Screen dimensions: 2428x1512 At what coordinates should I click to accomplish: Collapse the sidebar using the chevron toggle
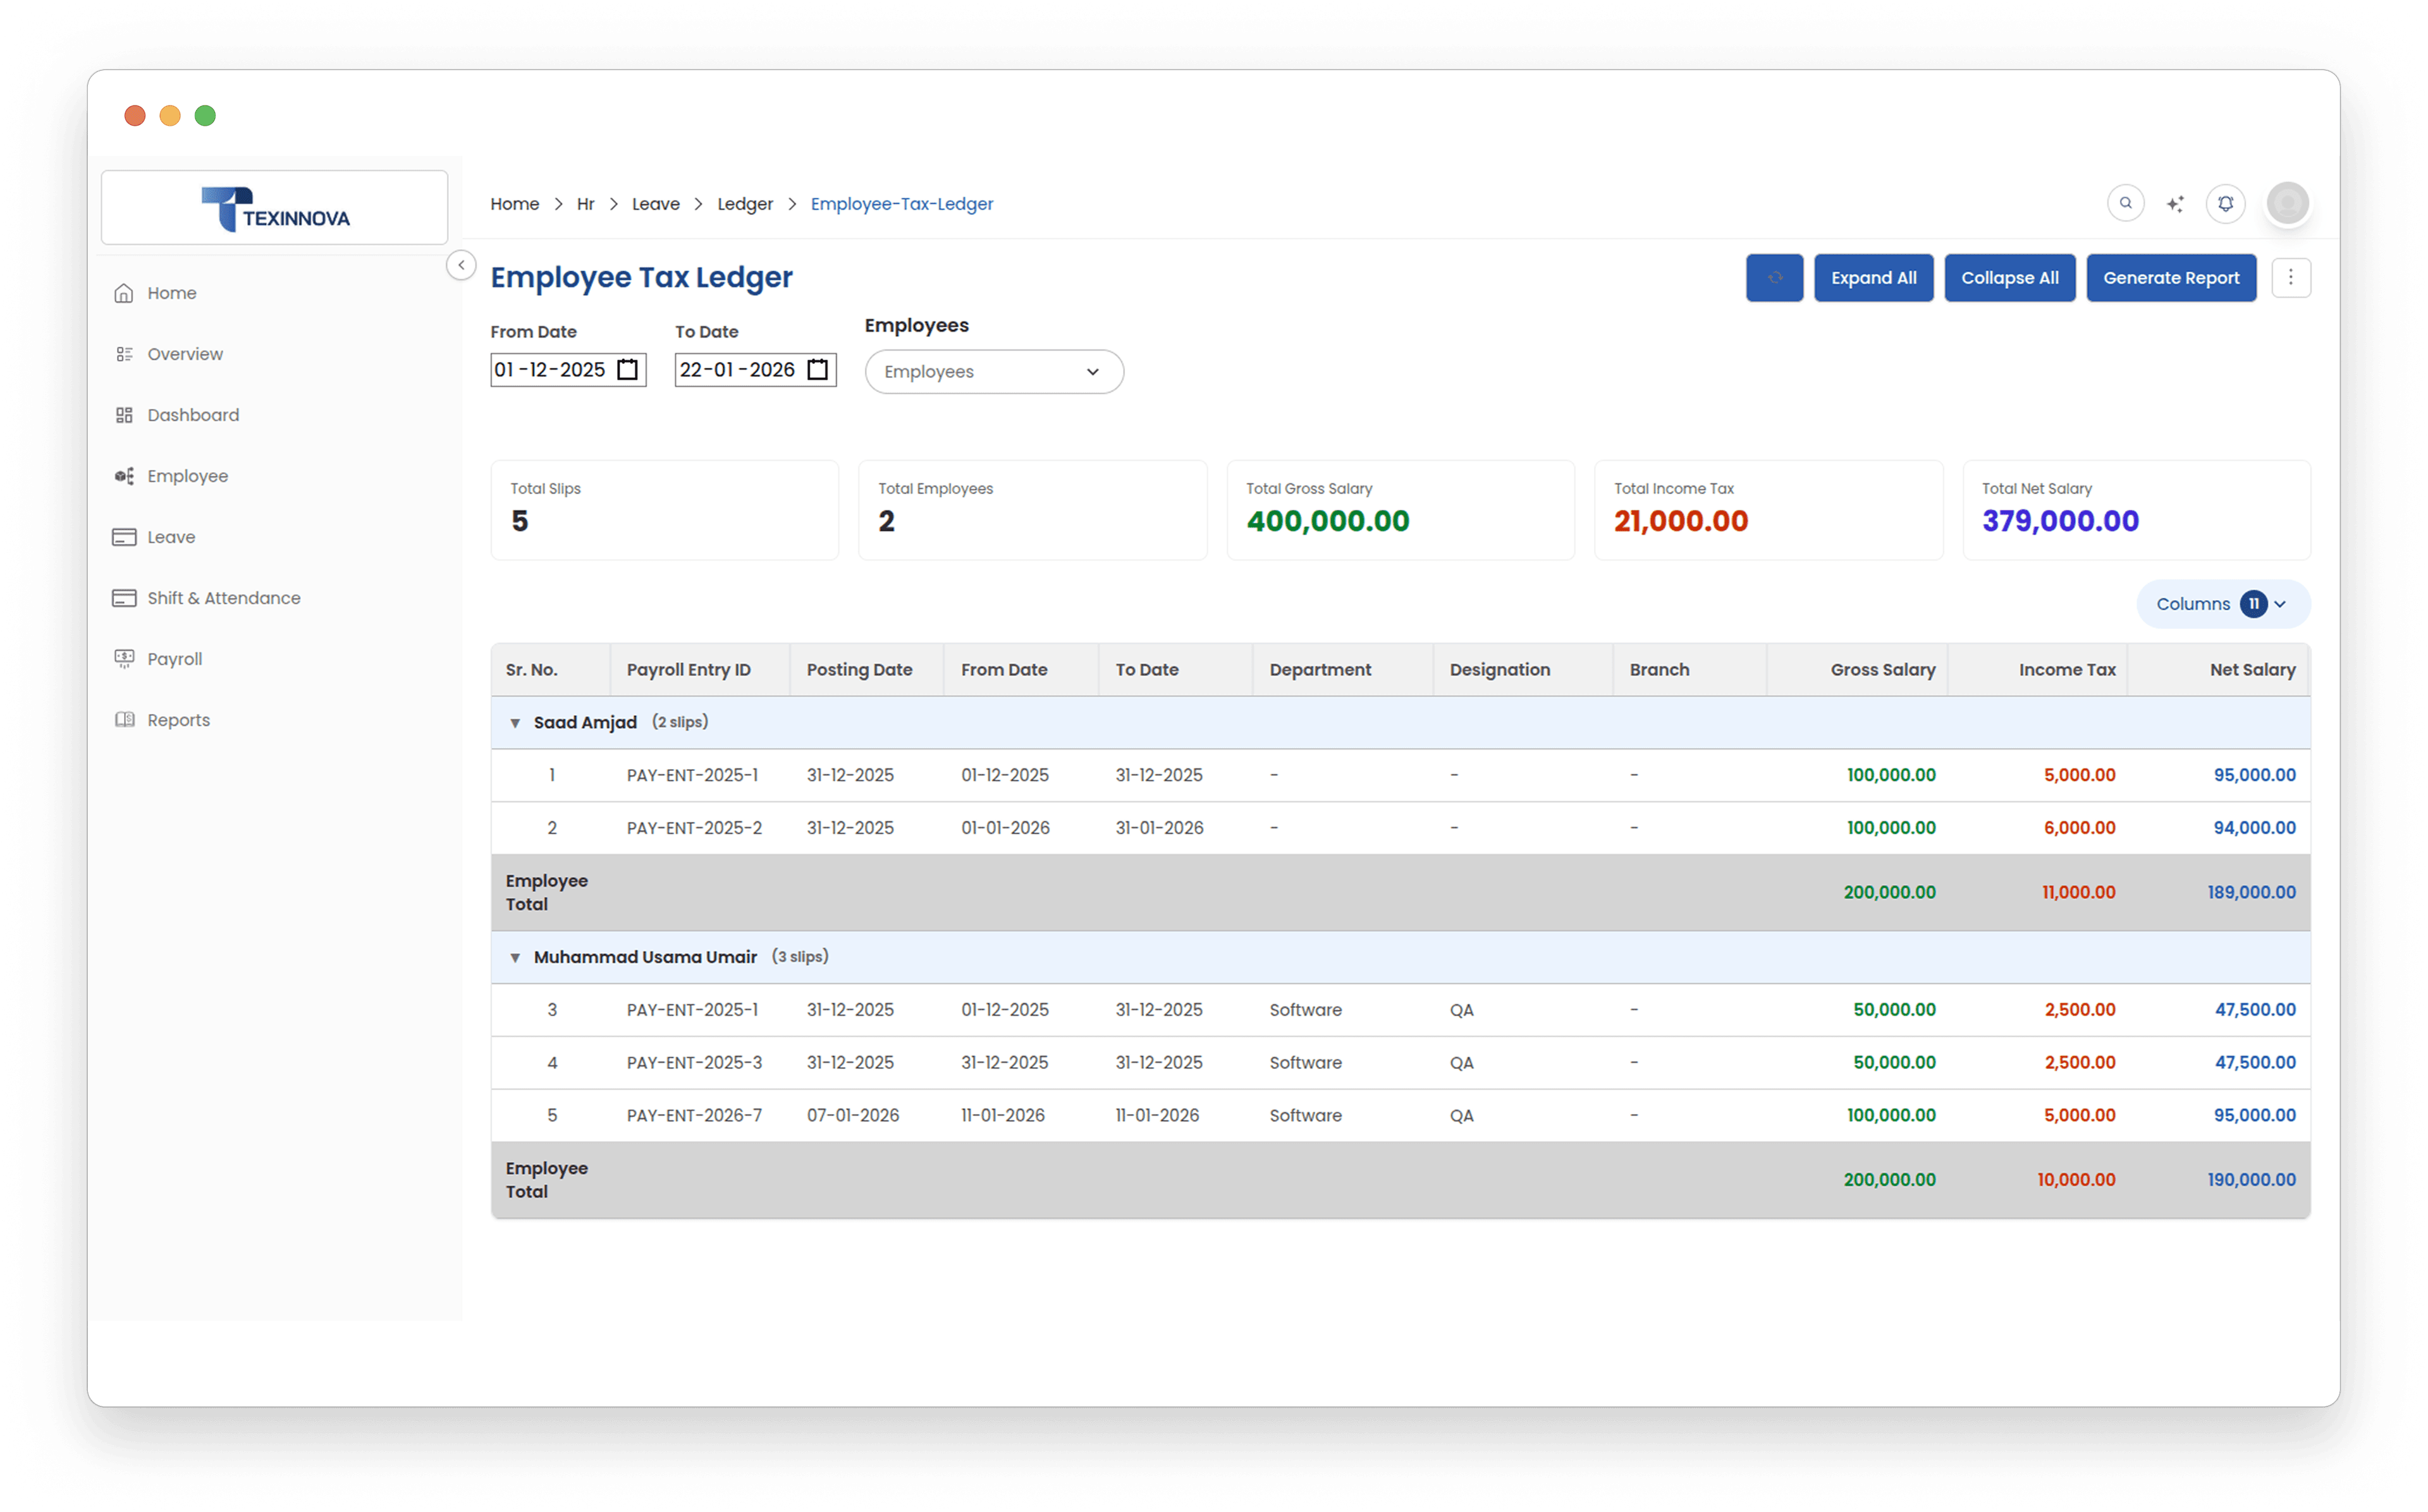(461, 266)
